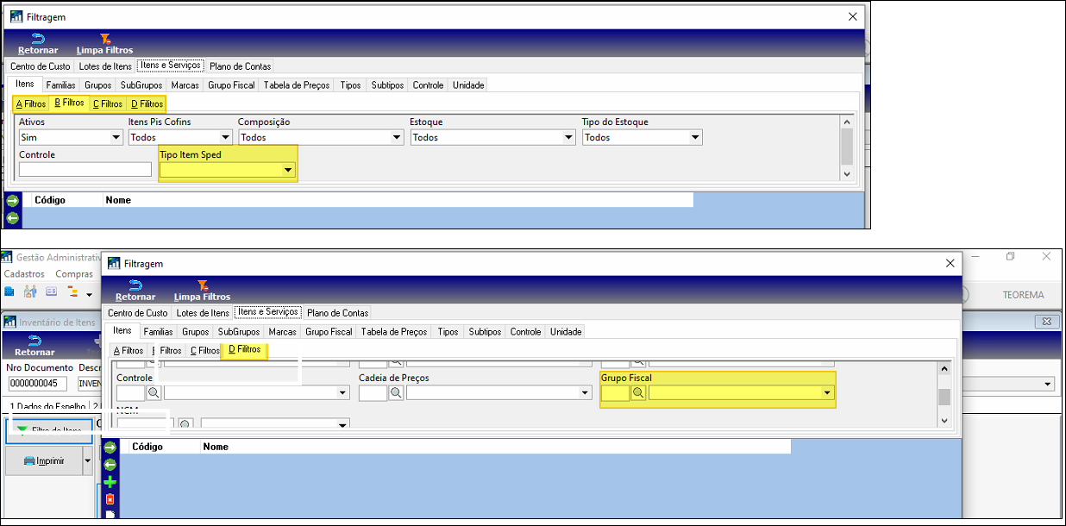Open the Grupo Fiscal combo box
Image resolution: width=1066 pixels, height=526 pixels.
827,393
